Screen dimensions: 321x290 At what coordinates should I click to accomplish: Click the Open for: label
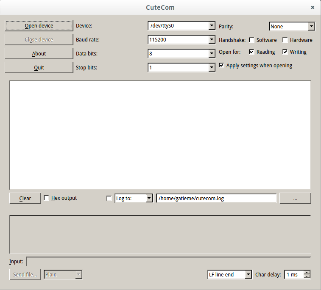[230, 52]
